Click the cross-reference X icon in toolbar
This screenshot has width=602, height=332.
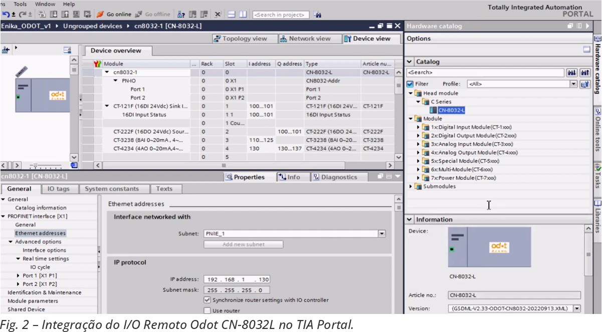coord(218,14)
